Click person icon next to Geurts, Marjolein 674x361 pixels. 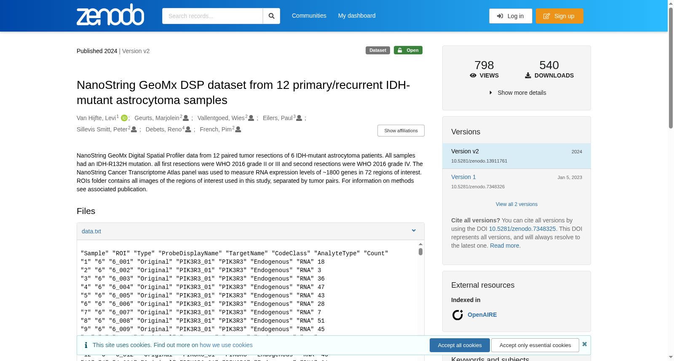click(x=186, y=118)
